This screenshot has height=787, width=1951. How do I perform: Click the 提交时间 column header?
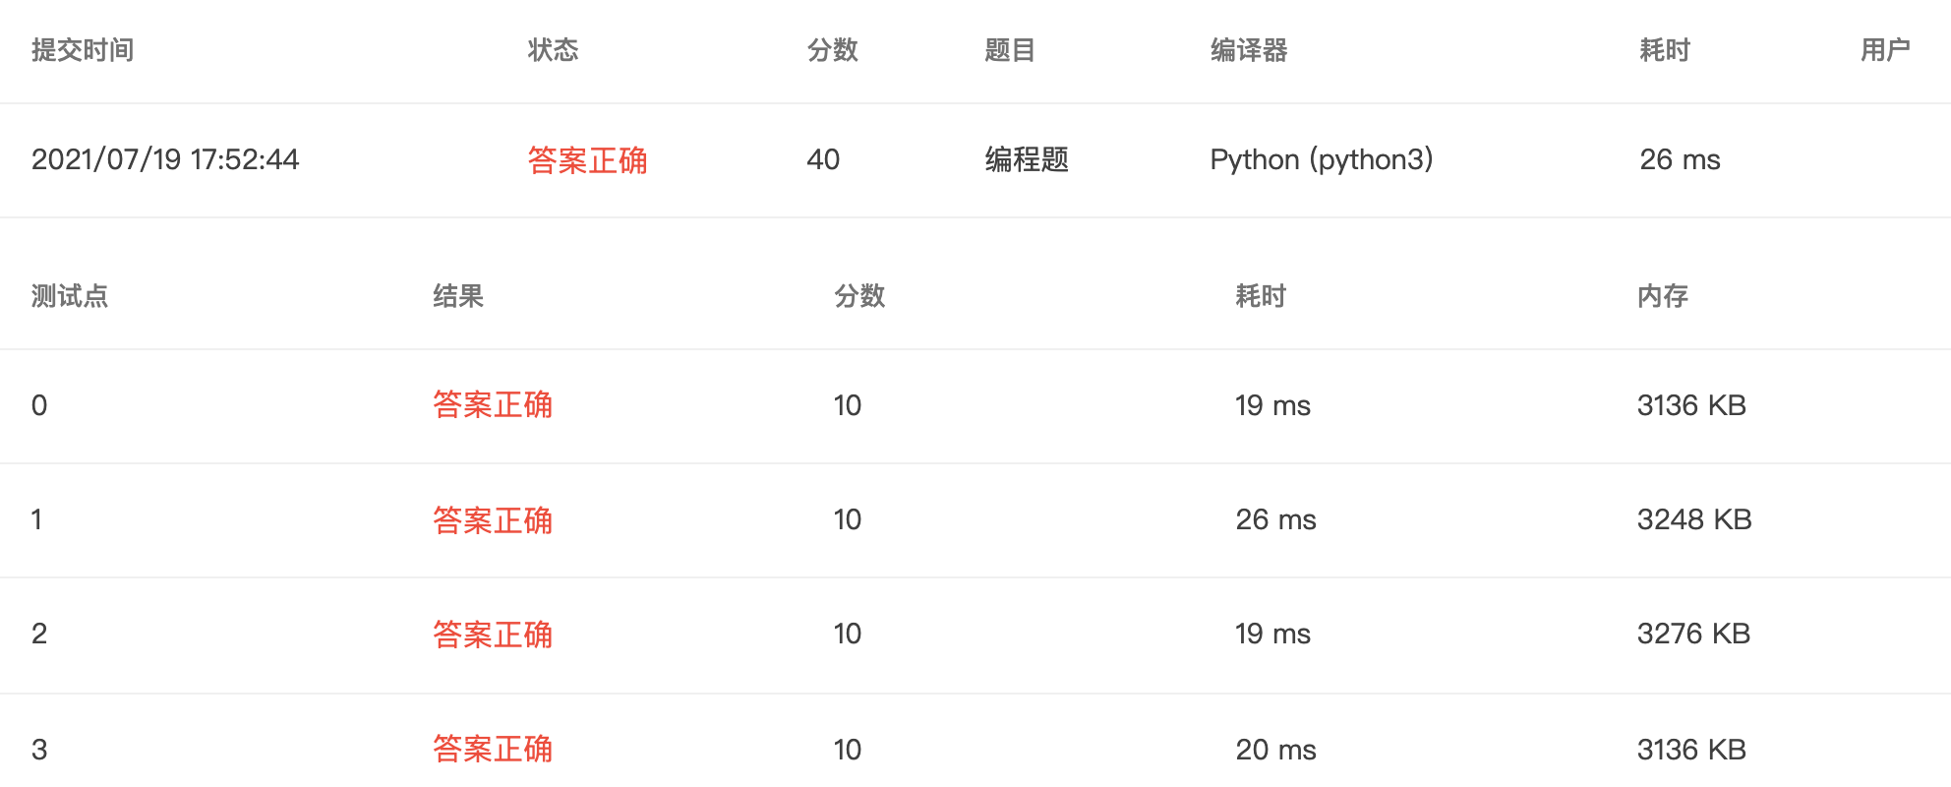click(x=83, y=50)
